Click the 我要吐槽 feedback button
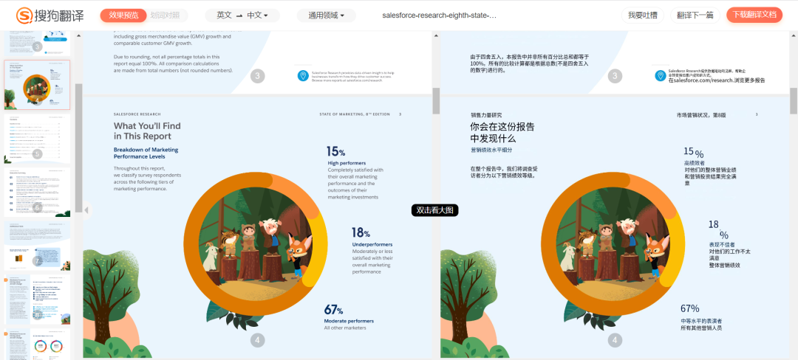 pyautogui.click(x=642, y=15)
